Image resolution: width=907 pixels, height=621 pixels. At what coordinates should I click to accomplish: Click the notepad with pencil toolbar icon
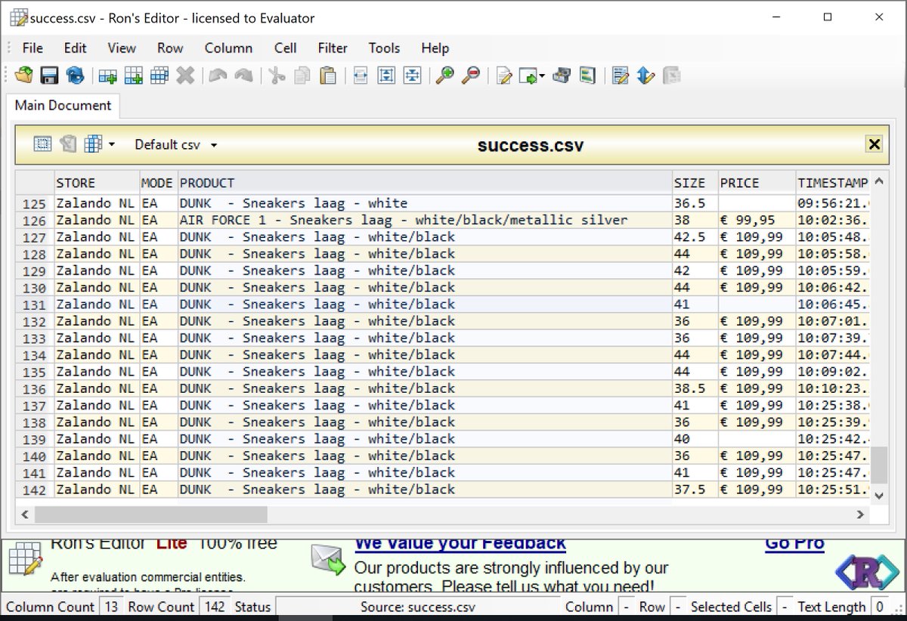(x=620, y=76)
